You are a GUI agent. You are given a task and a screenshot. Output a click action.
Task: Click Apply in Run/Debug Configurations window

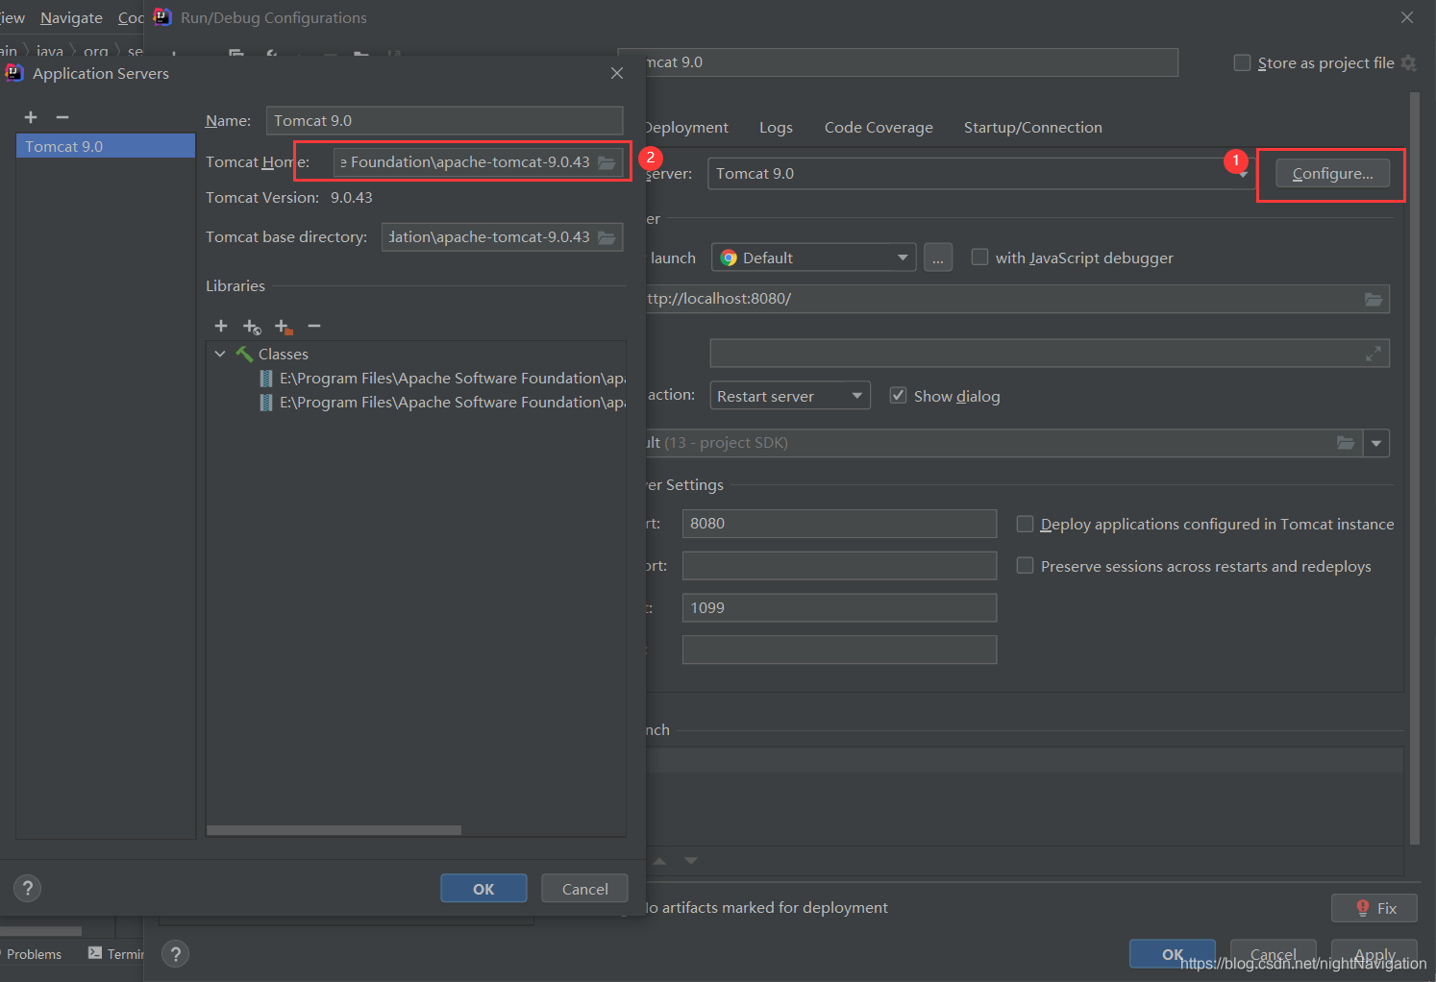pyautogui.click(x=1374, y=954)
